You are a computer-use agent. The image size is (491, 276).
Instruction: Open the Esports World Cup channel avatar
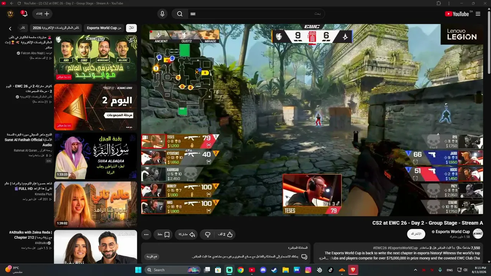tap(478, 233)
